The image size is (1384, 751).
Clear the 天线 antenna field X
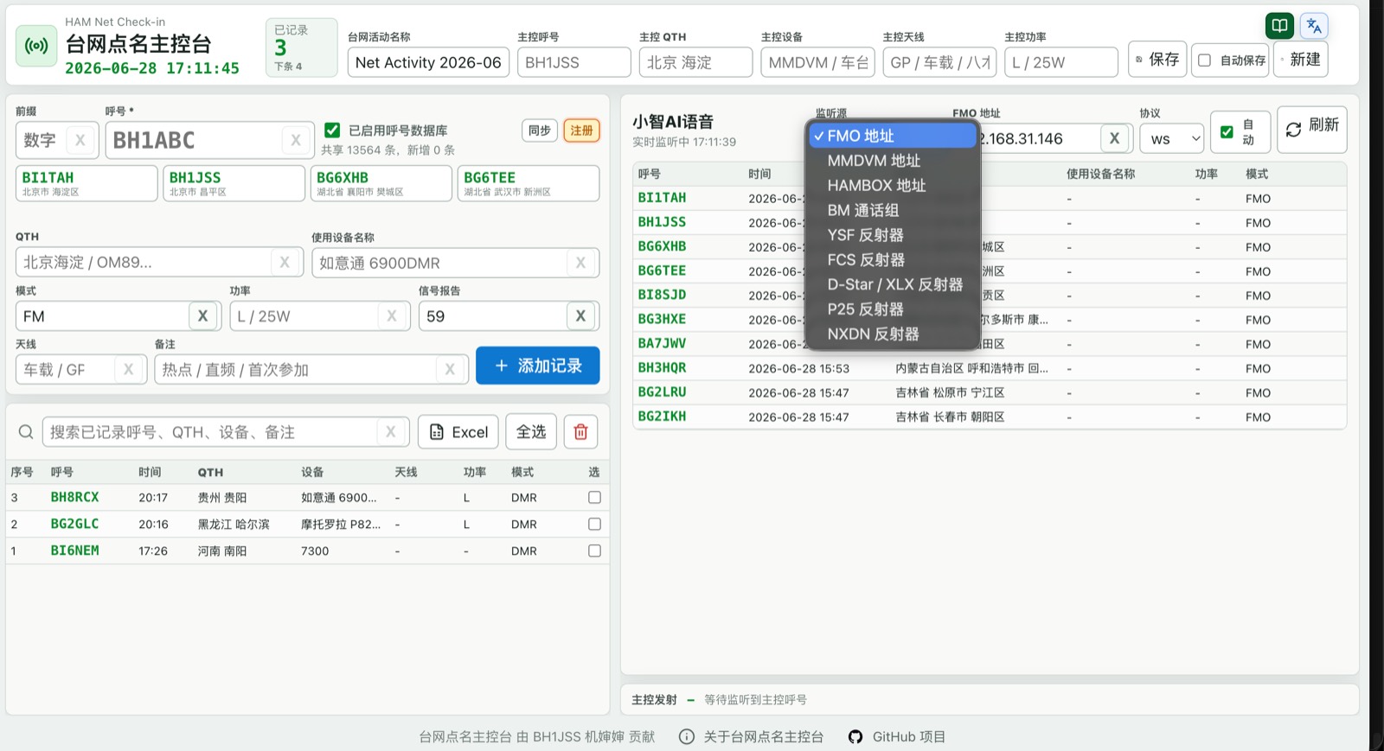(x=128, y=369)
